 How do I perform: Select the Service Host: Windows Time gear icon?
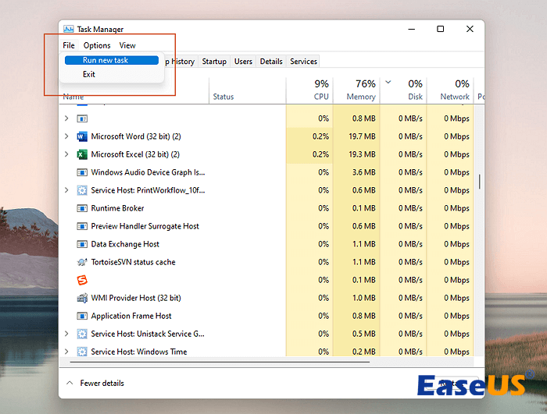(x=82, y=352)
